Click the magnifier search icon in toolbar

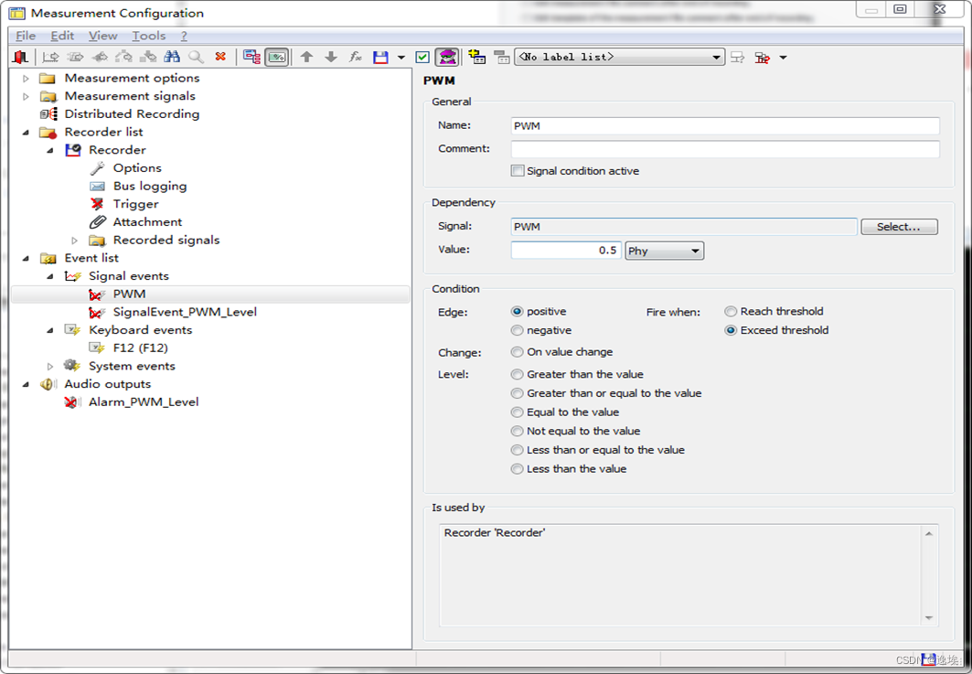pyautogui.click(x=196, y=57)
